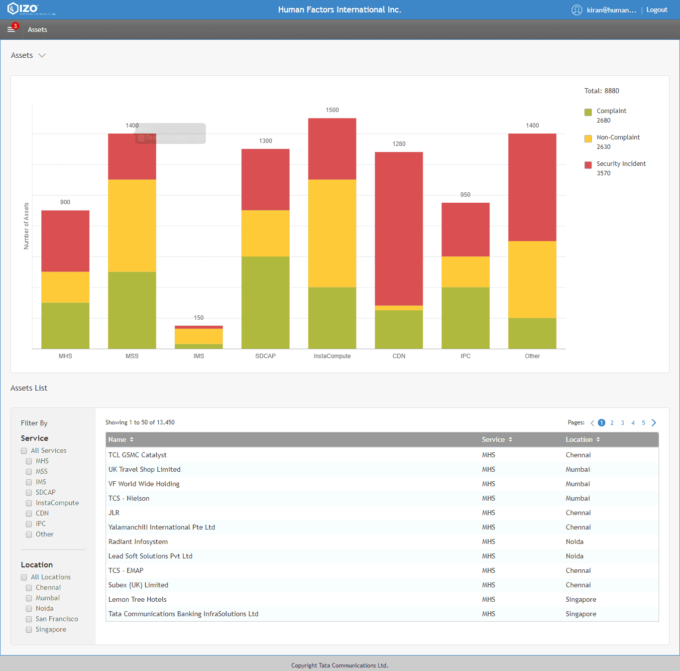Click the small IMS bar in chart

199,337
